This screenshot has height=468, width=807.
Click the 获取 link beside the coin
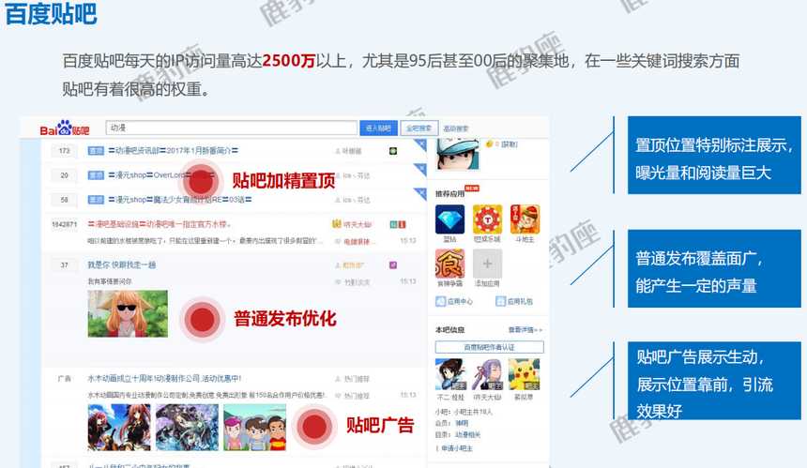coord(510,144)
